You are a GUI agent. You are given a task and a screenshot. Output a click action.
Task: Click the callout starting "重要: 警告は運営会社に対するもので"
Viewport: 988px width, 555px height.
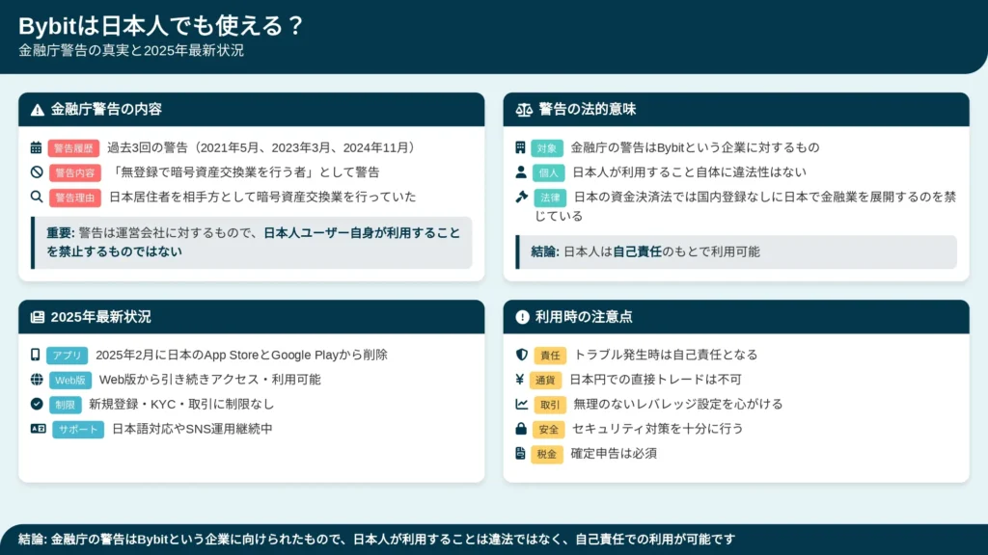coord(252,243)
